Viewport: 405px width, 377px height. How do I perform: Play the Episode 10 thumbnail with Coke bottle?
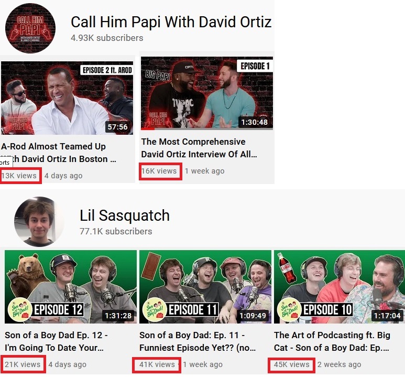tap(340, 287)
